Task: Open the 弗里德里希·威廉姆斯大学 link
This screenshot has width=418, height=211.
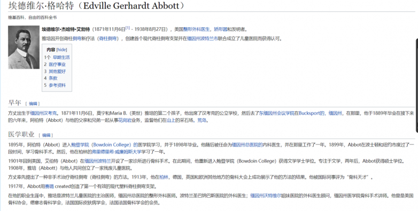Action: pos(117,152)
